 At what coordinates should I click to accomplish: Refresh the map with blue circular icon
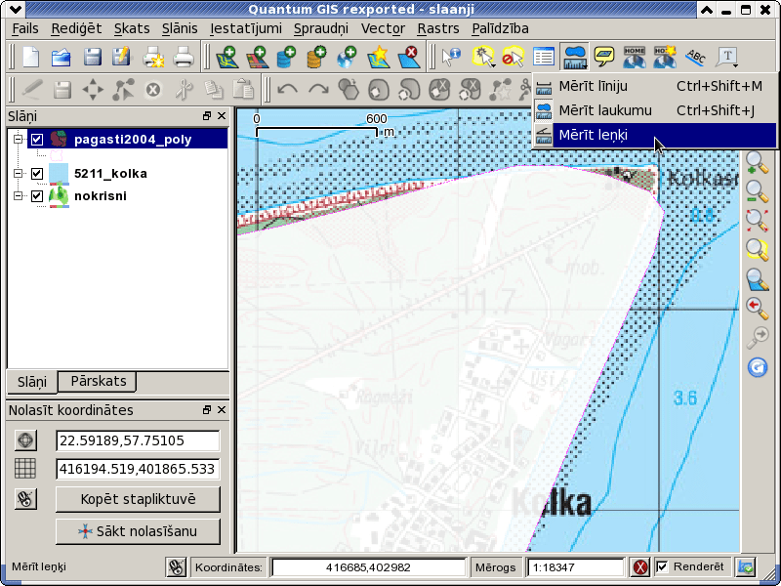coord(758,368)
